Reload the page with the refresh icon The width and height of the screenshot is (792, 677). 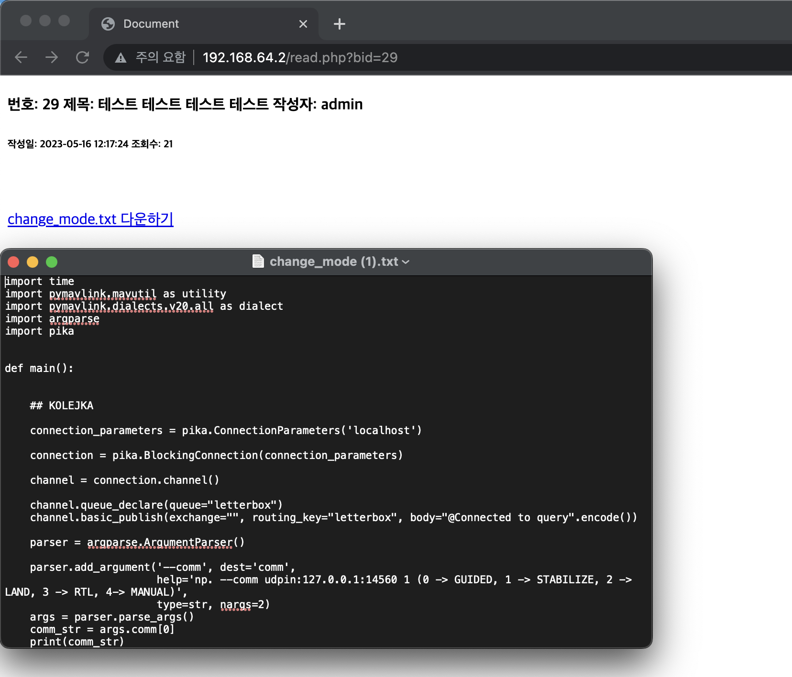tap(82, 57)
